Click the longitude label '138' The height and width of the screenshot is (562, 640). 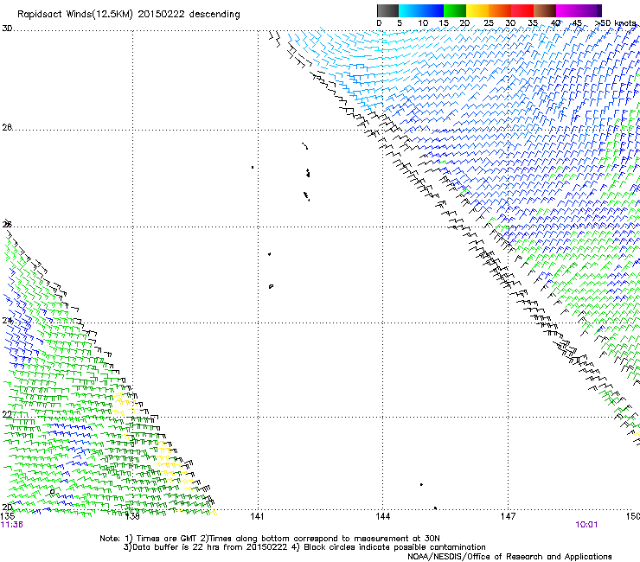132,516
